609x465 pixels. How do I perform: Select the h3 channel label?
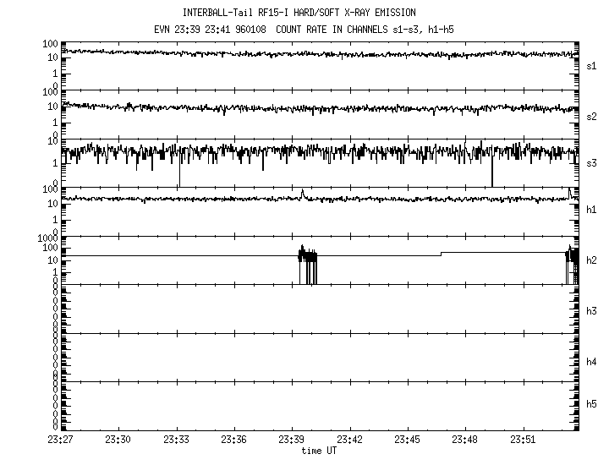click(x=591, y=311)
